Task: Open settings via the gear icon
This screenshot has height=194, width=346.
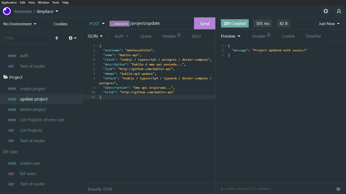Action: (326, 11)
